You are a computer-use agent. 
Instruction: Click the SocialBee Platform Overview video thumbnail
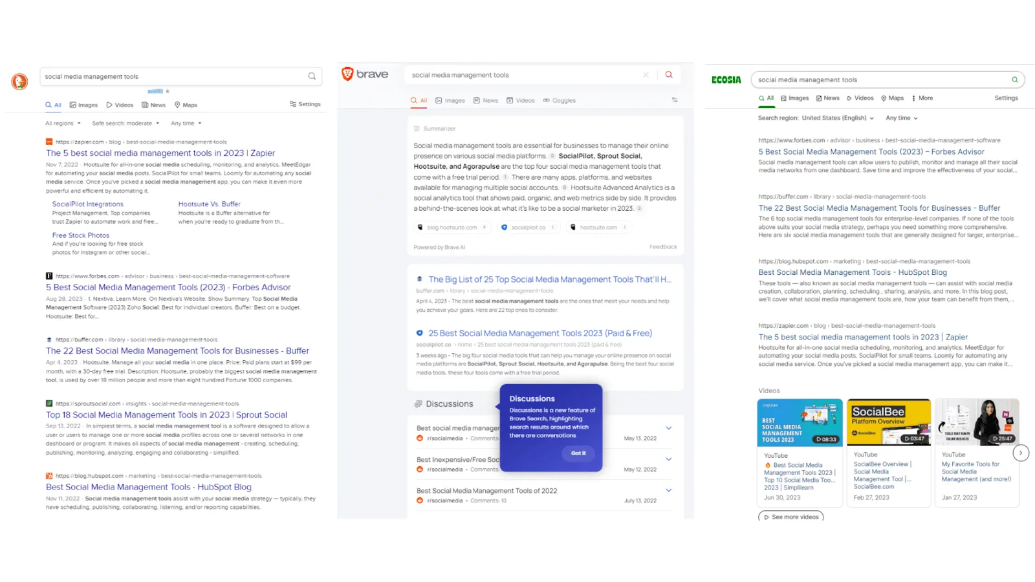(888, 422)
